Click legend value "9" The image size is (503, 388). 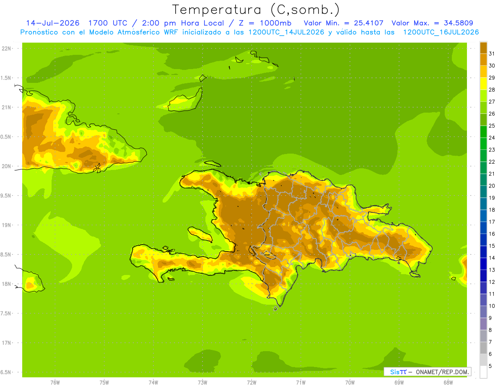click(x=490, y=318)
